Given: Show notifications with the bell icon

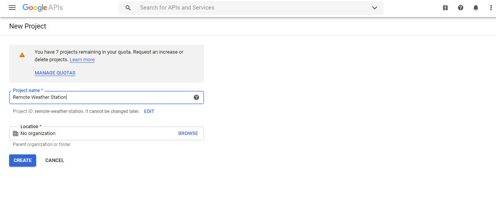Looking at the screenshot, I should (x=476, y=8).
